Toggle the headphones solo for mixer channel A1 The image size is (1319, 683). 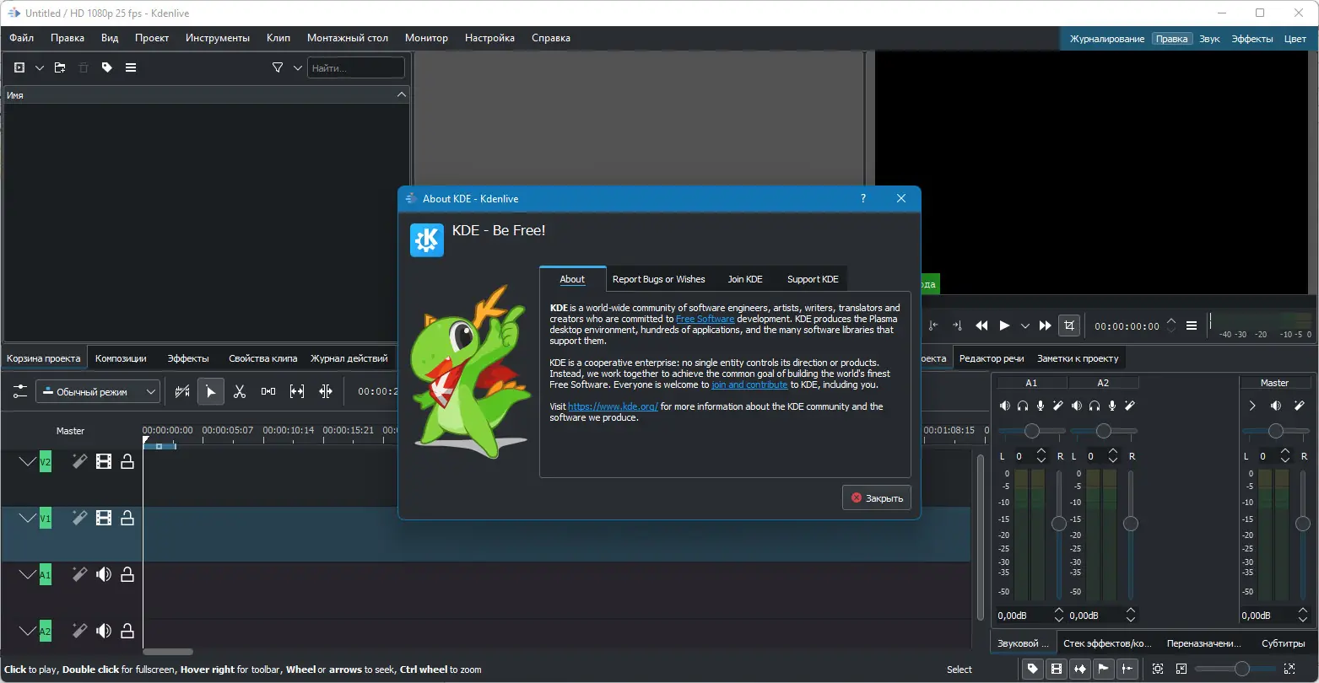[1023, 406]
